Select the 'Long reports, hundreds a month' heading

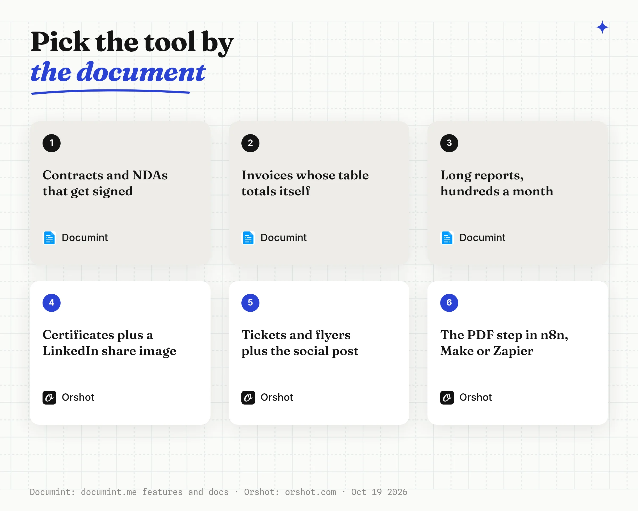point(497,183)
